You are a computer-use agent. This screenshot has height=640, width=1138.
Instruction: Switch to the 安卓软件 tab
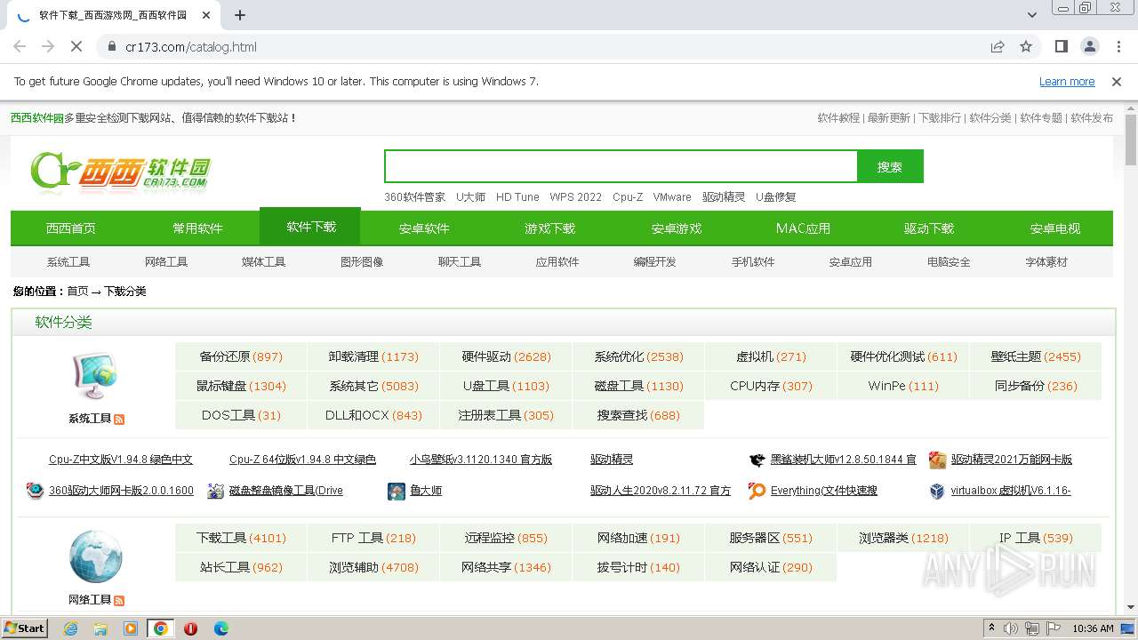[424, 228]
